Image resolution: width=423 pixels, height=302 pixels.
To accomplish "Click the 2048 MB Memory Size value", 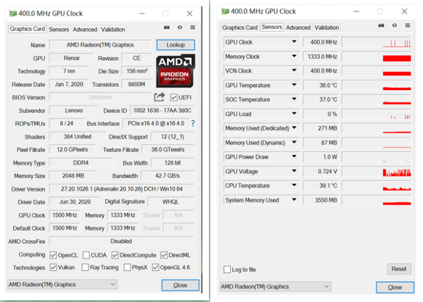I will point(73,176).
